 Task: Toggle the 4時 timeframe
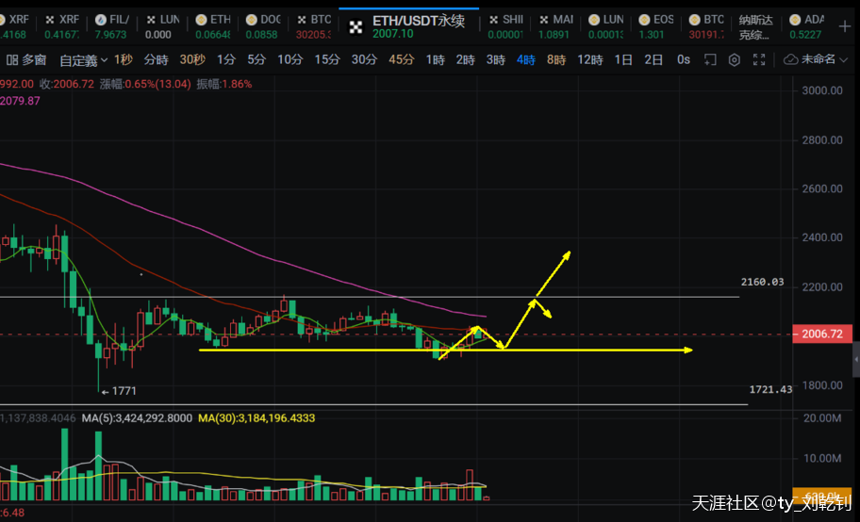(x=525, y=60)
